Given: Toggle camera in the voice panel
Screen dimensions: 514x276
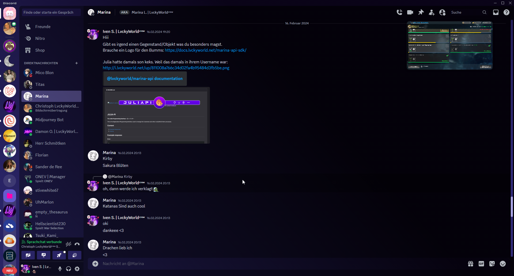Looking at the screenshot, I should 28,255.
